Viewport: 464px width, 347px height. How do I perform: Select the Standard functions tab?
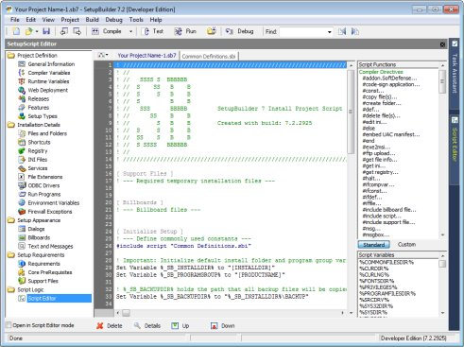[x=374, y=245]
